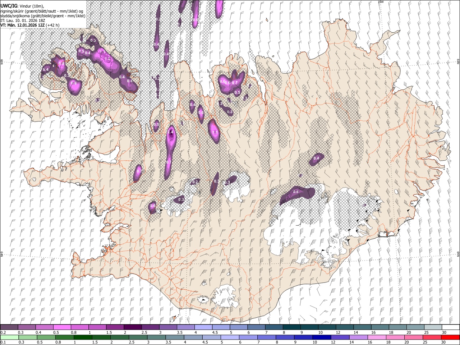Select the lavender 14 swatch in lower legend row
The width and height of the screenshot is (460, 345).
coord(358,337)
